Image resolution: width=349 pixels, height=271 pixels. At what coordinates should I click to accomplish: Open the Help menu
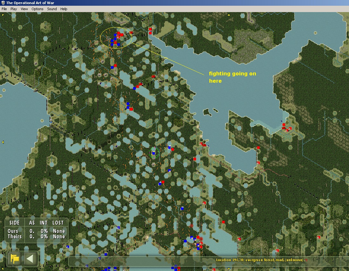[x=64, y=9]
